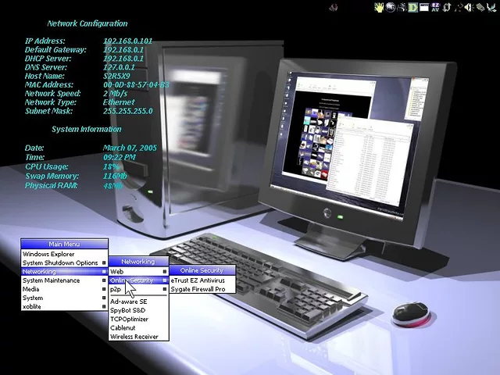The image size is (500, 375).
Task: Launch eTrust EZ Antivirus
Action: 198,280
